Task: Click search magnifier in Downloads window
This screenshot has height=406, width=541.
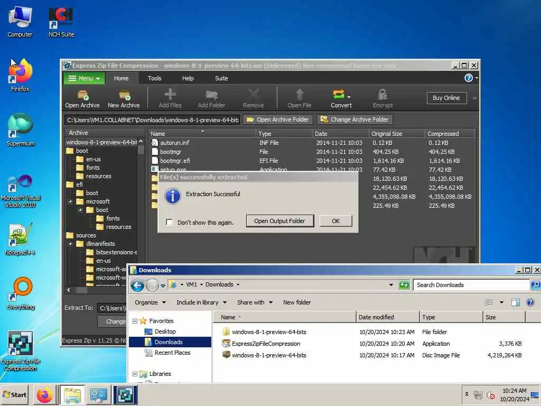Action: coord(535,285)
